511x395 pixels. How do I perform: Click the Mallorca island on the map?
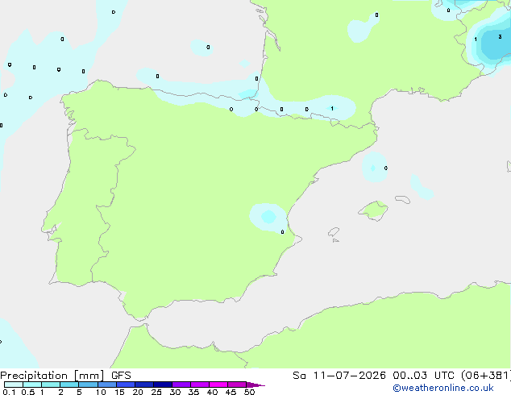(374, 211)
